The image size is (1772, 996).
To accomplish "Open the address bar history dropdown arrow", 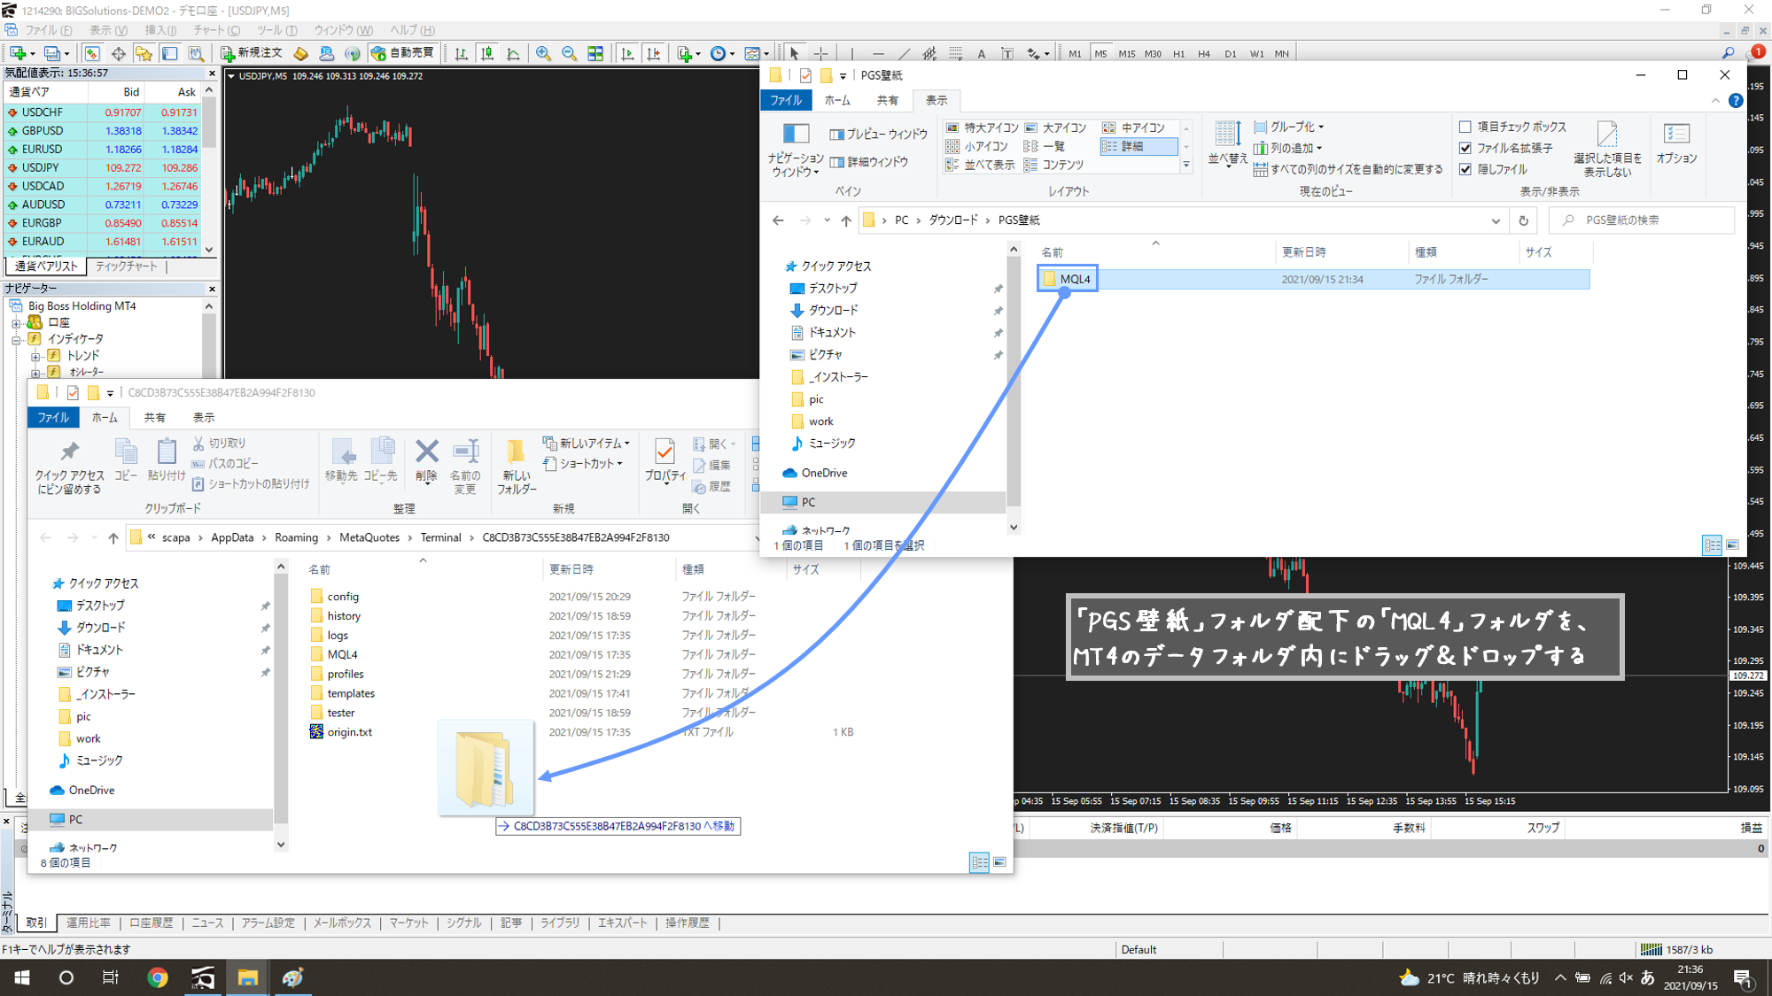I will point(1496,220).
